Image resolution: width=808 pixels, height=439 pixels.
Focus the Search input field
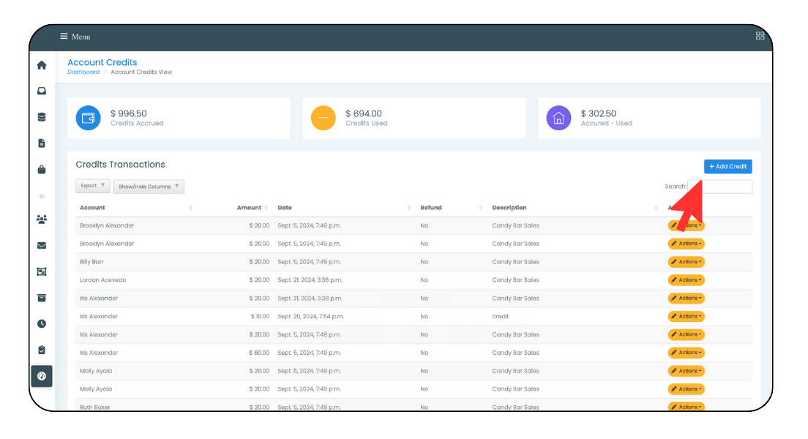coord(720,187)
